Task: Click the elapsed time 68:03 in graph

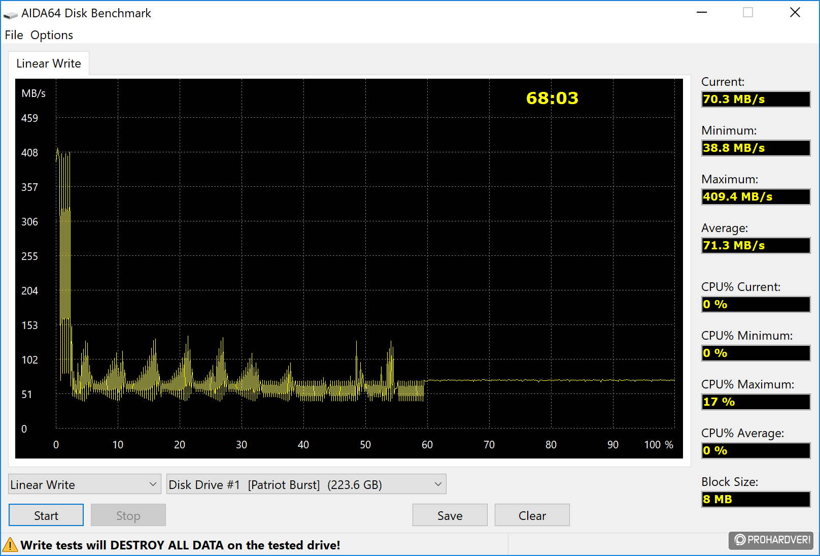Action: click(552, 98)
